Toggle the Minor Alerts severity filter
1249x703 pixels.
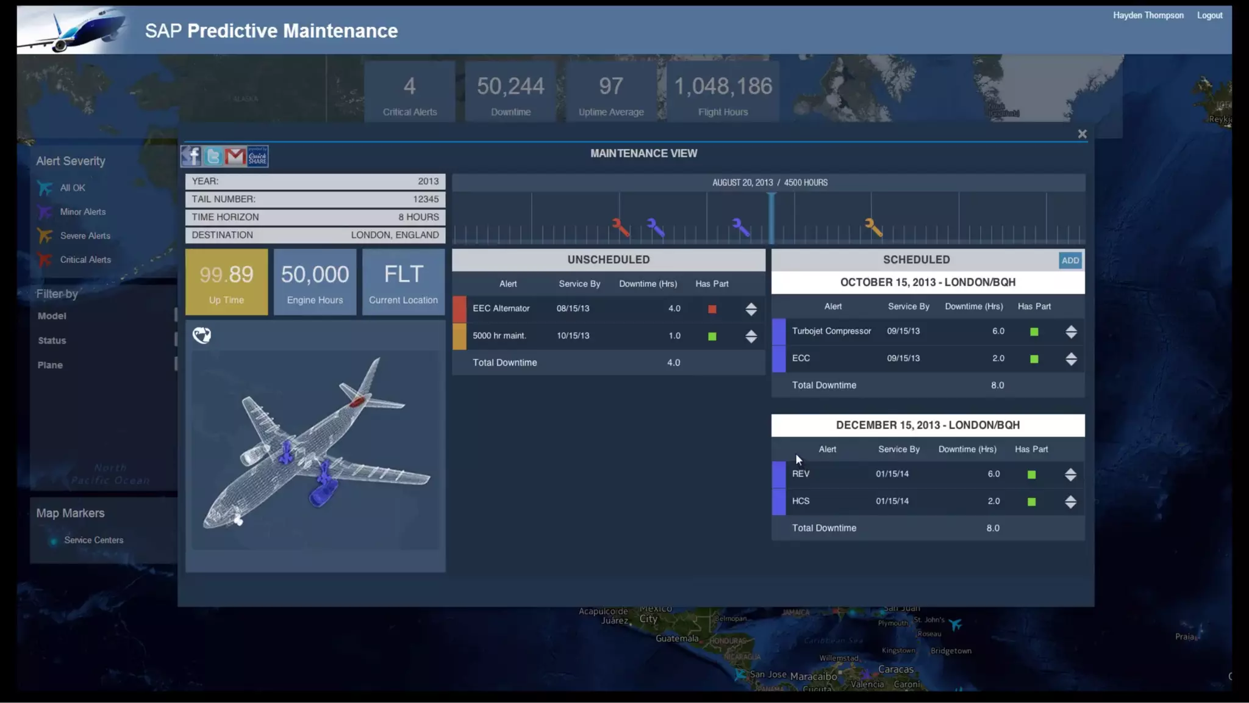pos(82,212)
